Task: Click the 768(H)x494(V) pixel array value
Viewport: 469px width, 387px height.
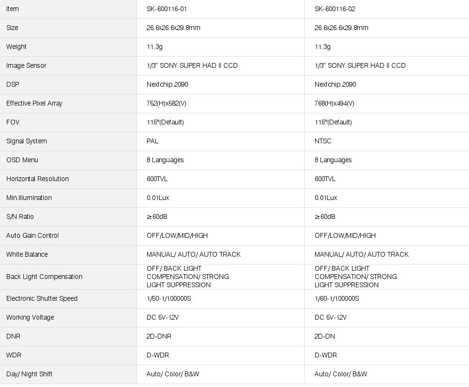Action: click(335, 103)
